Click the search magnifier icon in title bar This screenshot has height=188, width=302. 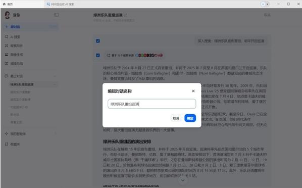[x=48, y=4]
